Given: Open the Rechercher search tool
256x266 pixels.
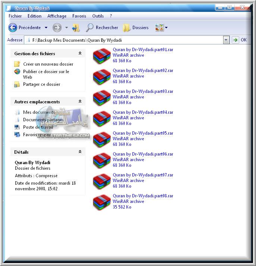Looking at the screenshot, I should pos(102,27).
